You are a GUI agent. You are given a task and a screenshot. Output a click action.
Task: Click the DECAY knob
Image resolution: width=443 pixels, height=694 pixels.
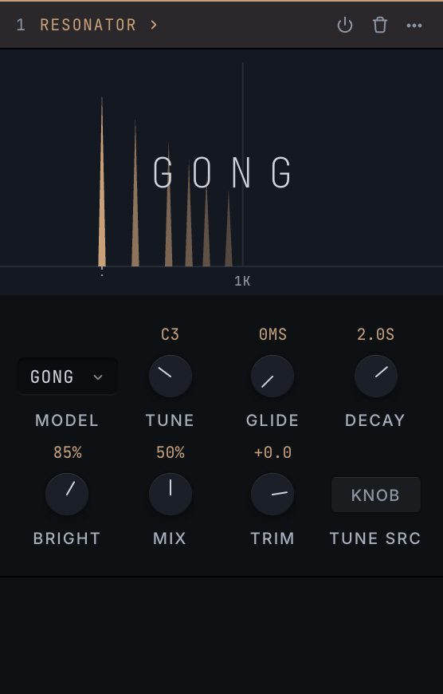tap(376, 377)
